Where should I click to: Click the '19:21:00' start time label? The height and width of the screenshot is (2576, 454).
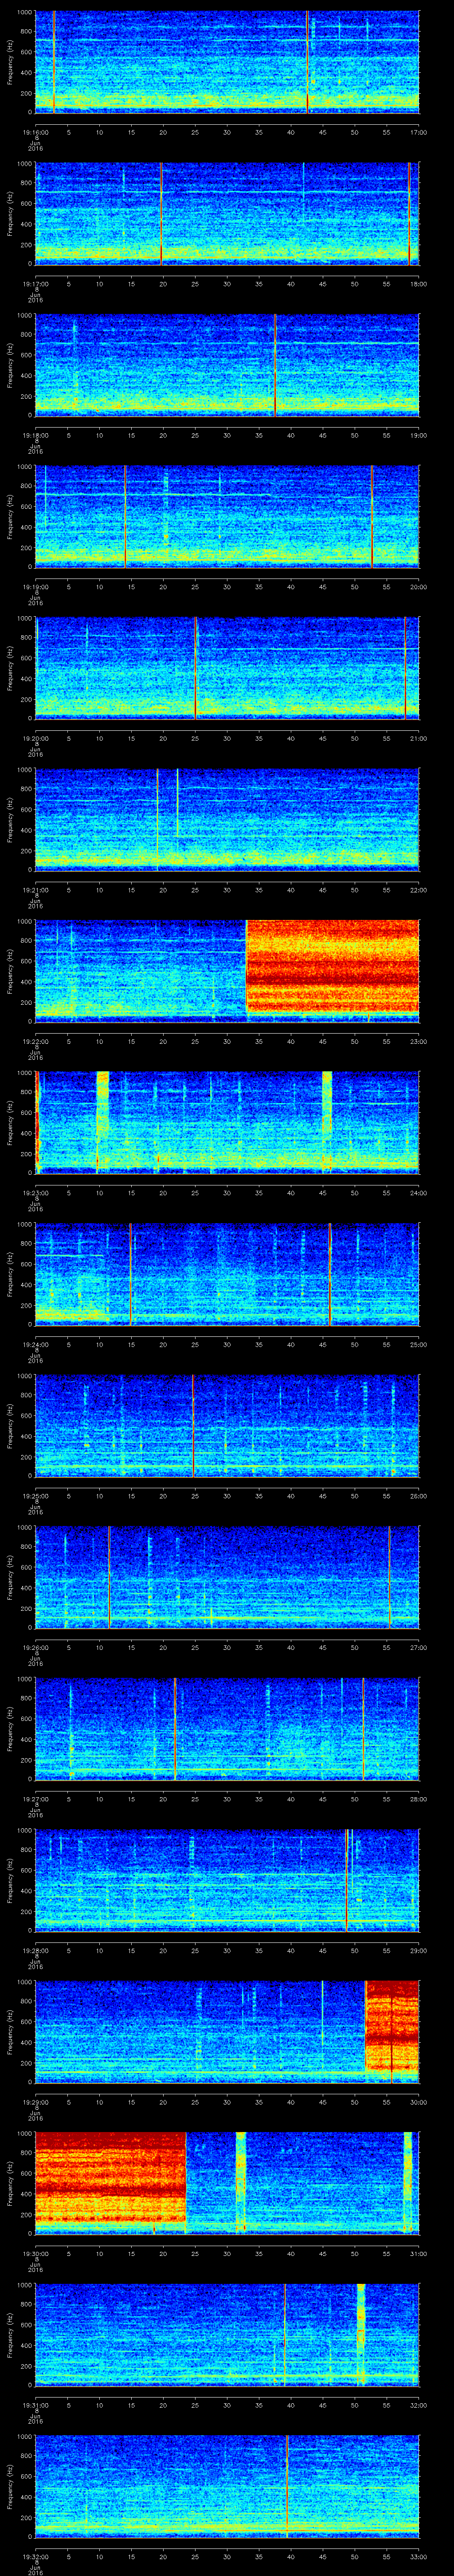click(x=36, y=890)
